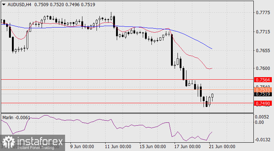
Task: Click the 0.7600 price axis value
Action: point(262,68)
